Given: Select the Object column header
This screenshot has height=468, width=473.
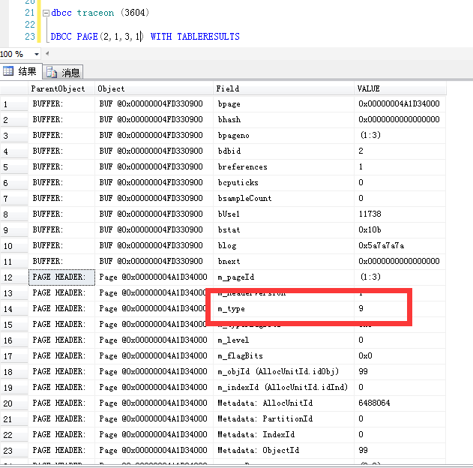Looking at the screenshot, I should pos(154,88).
